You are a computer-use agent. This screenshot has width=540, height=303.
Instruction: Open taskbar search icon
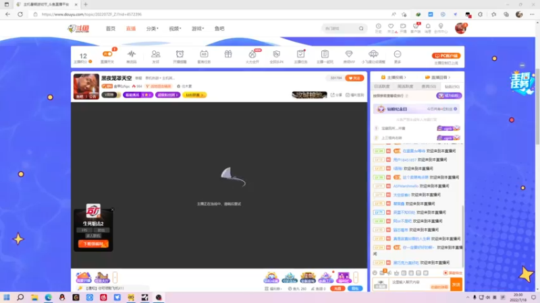(x=20, y=297)
